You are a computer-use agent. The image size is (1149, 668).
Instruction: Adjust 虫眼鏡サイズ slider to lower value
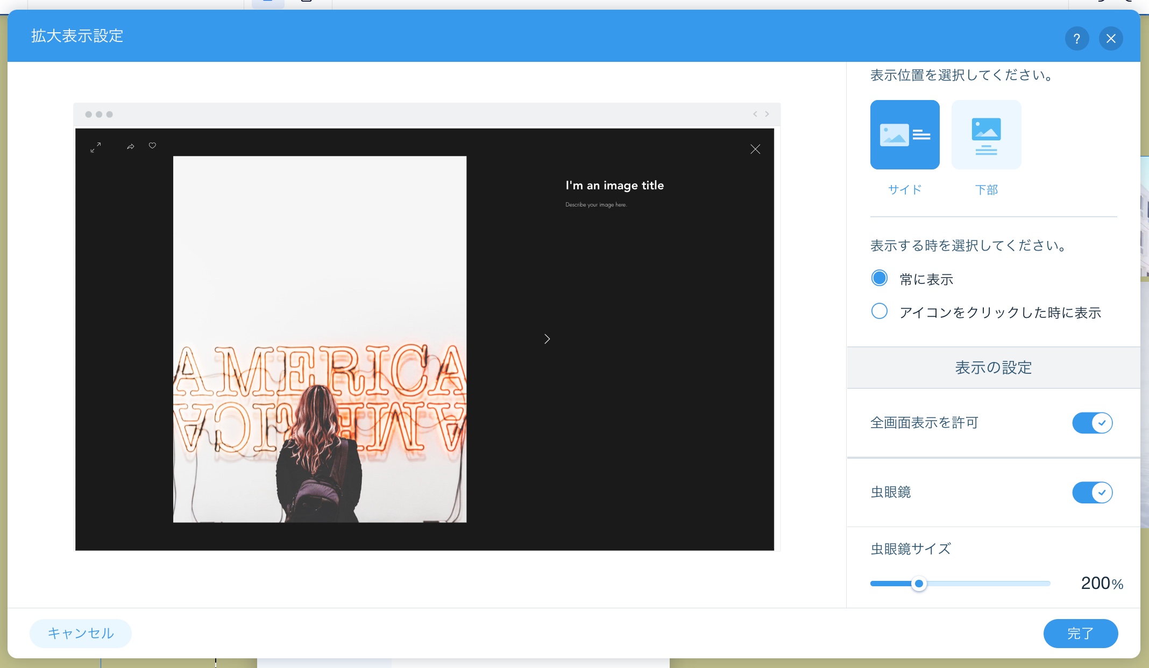coord(885,583)
